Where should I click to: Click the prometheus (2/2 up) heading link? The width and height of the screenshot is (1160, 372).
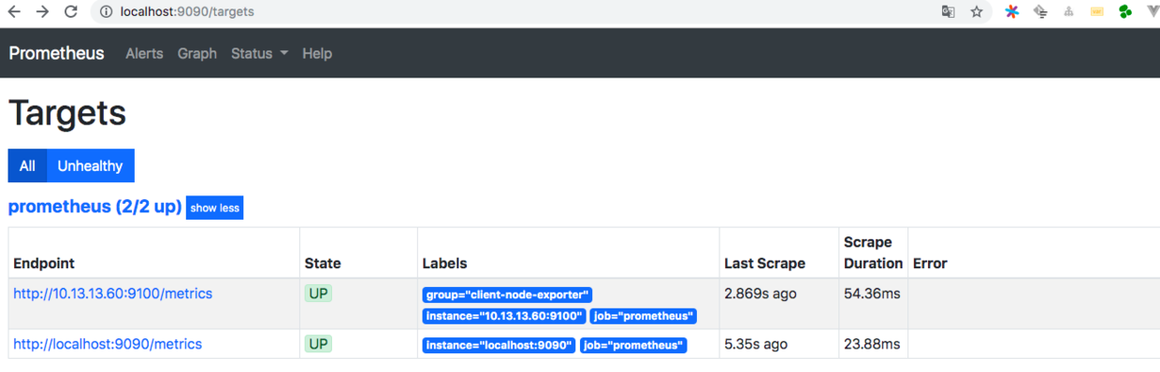click(x=94, y=207)
